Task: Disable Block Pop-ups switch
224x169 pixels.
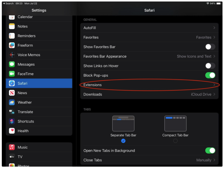Action: click(x=210, y=75)
